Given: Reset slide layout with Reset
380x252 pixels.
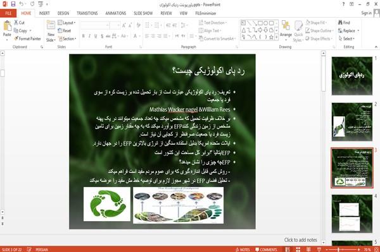Looking at the screenshot, I should [x=65, y=31].
